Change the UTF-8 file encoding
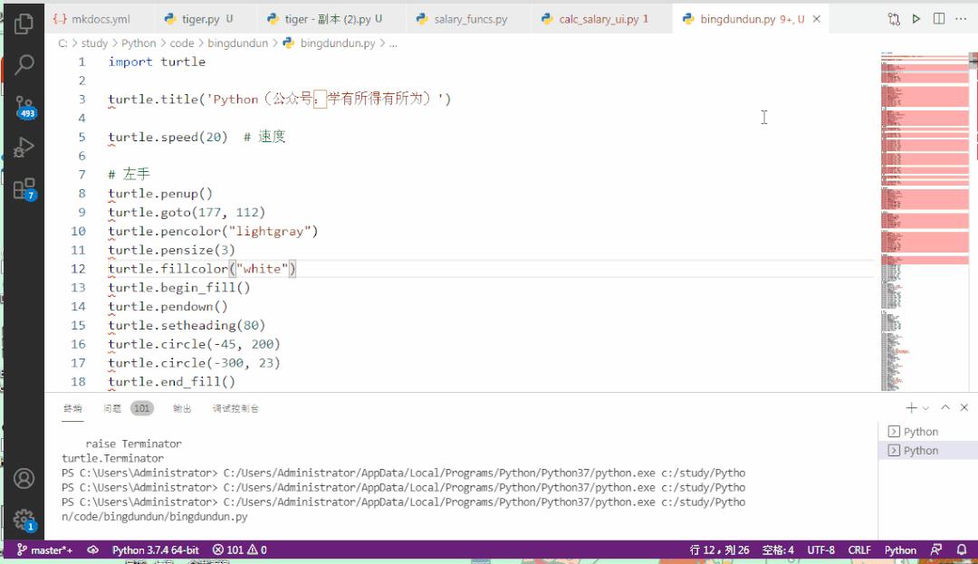The image size is (978, 564). point(820,550)
